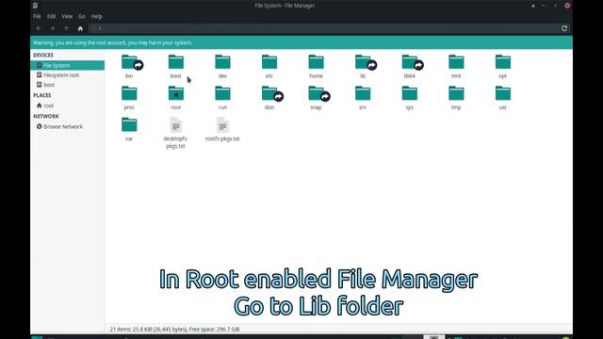Open the home folder icon
The height and width of the screenshot is (339, 603).
tap(317, 62)
